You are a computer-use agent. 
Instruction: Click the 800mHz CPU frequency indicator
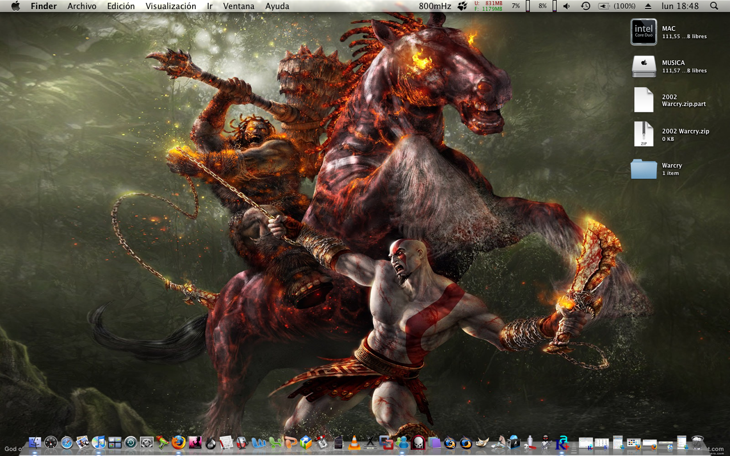tap(435, 6)
